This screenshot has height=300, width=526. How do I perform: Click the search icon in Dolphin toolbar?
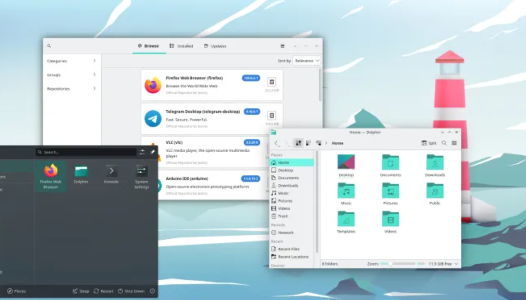point(444,143)
